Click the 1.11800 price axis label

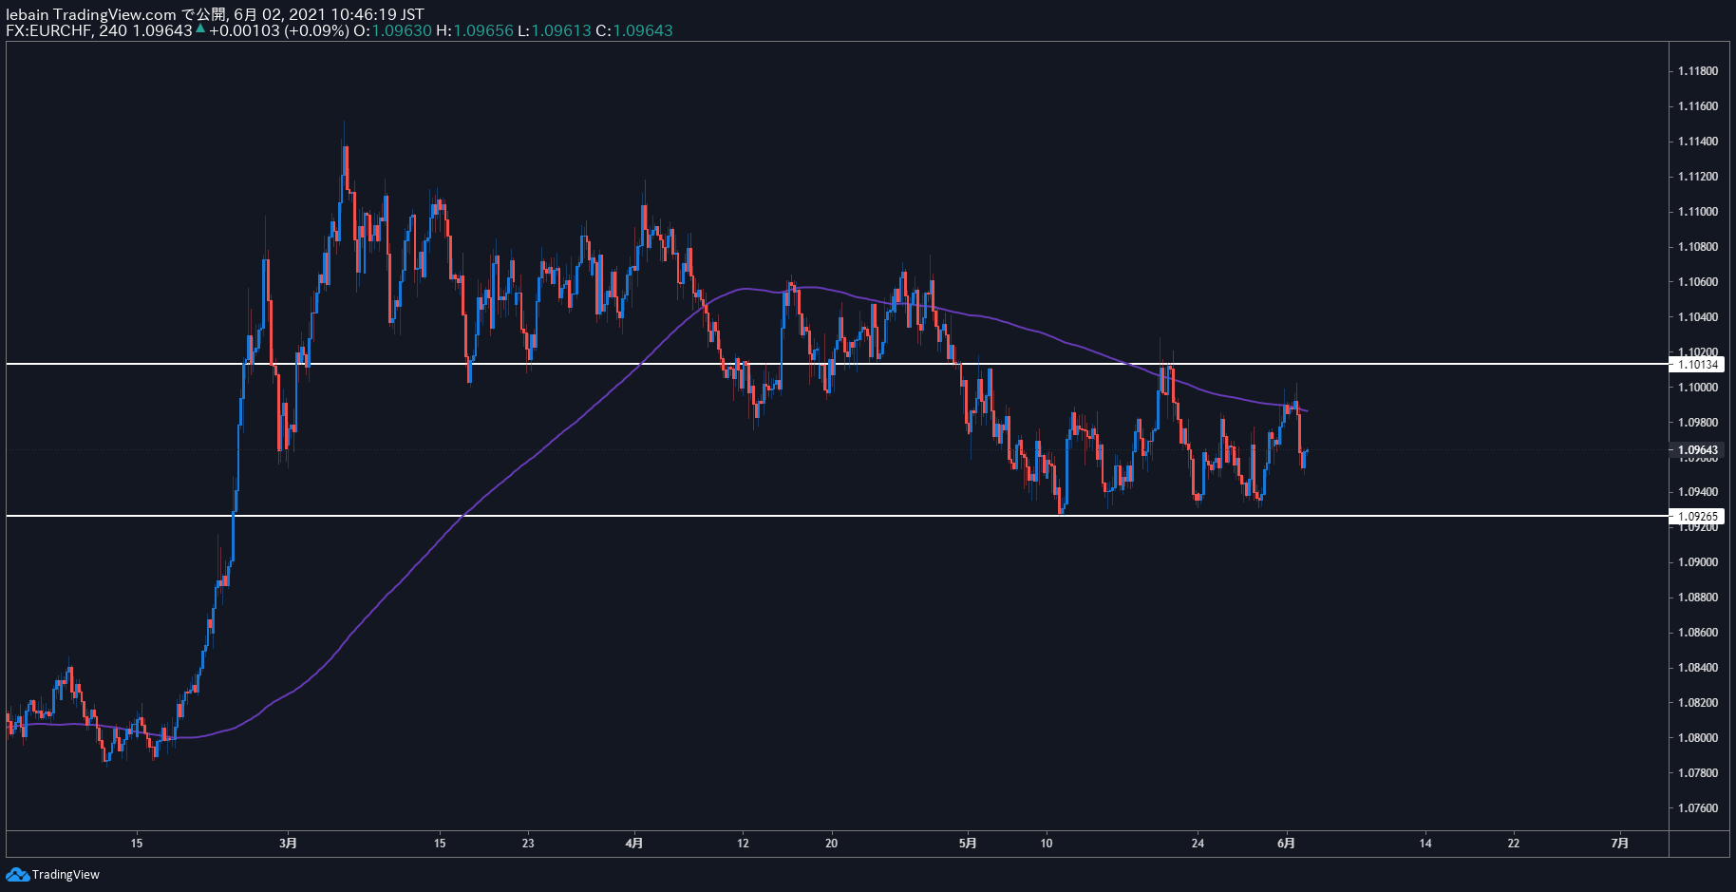[x=1698, y=71]
